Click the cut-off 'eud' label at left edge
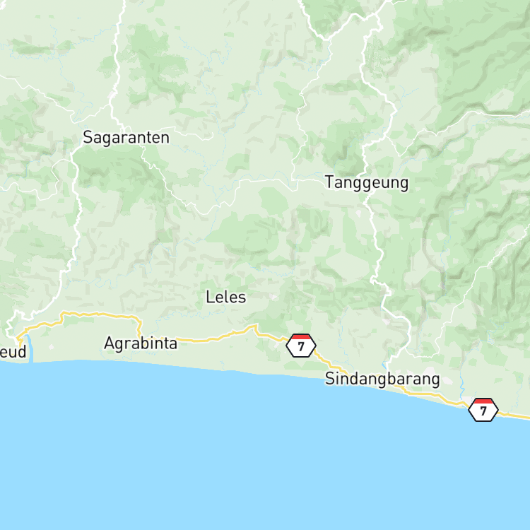The width and height of the screenshot is (530, 530). [x=13, y=352]
